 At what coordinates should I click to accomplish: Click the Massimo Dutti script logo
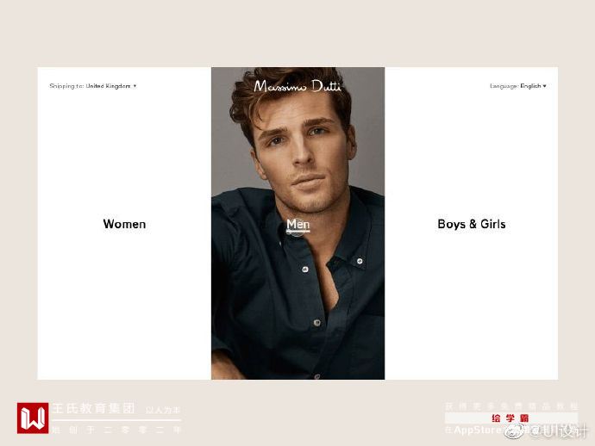click(297, 86)
